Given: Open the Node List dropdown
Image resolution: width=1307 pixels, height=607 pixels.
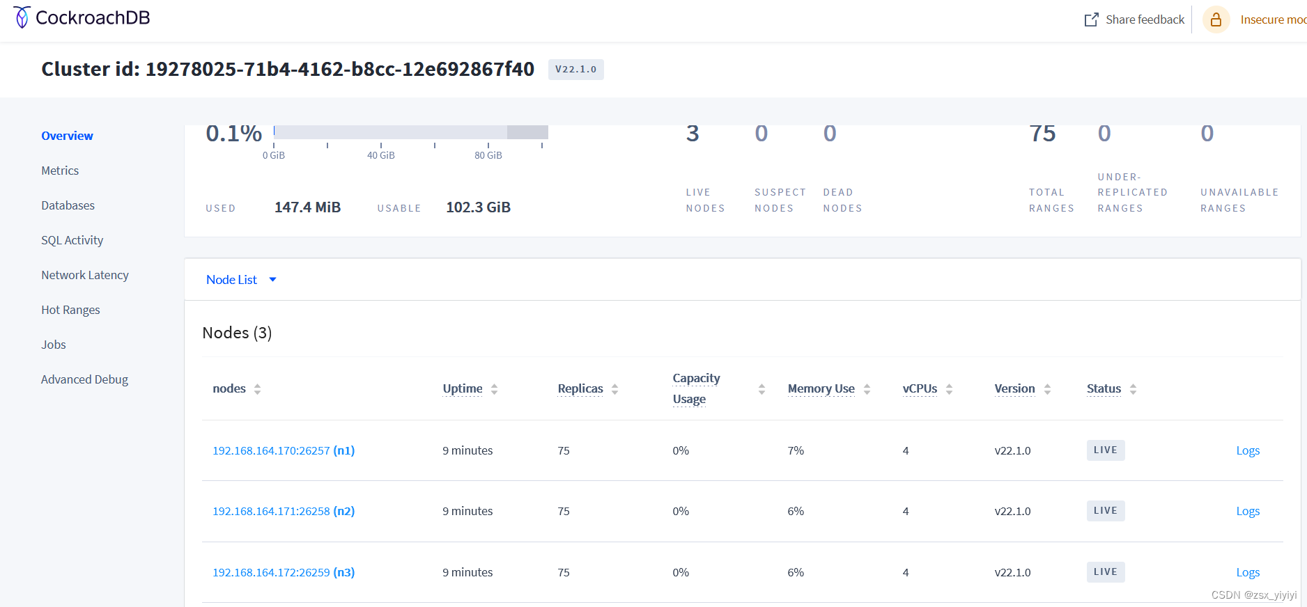Looking at the screenshot, I should (241, 280).
